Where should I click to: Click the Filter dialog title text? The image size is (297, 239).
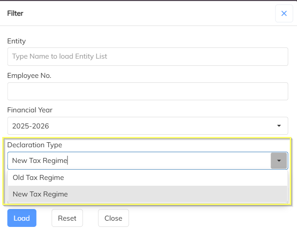[x=15, y=13]
